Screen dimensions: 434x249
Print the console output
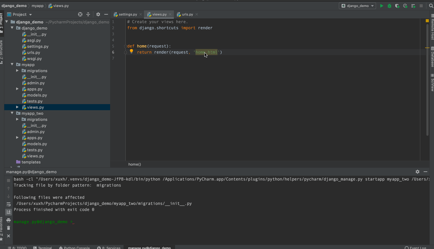coord(9,220)
